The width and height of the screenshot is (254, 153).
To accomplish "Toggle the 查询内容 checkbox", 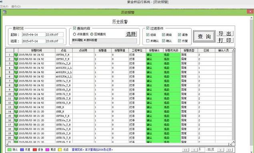I will coord(74,28).
